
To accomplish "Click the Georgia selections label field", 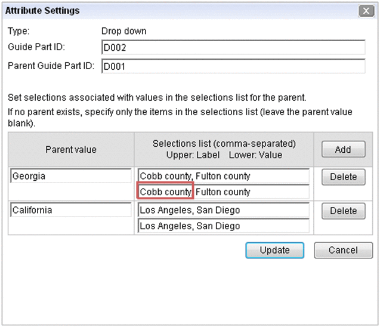I will (x=223, y=176).
